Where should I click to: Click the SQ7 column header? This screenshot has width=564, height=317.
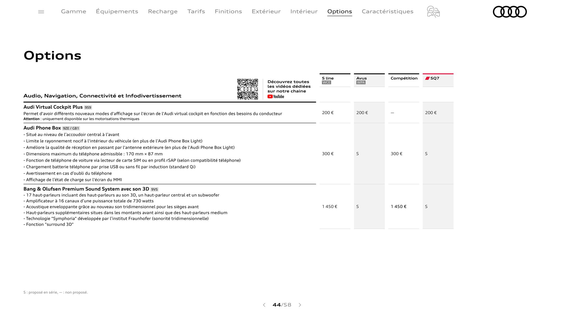coord(438,80)
